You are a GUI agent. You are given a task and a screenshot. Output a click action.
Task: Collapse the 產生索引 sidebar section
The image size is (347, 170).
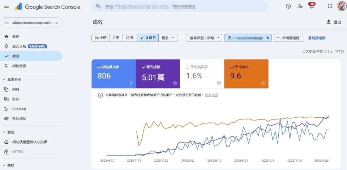click(x=4, y=79)
